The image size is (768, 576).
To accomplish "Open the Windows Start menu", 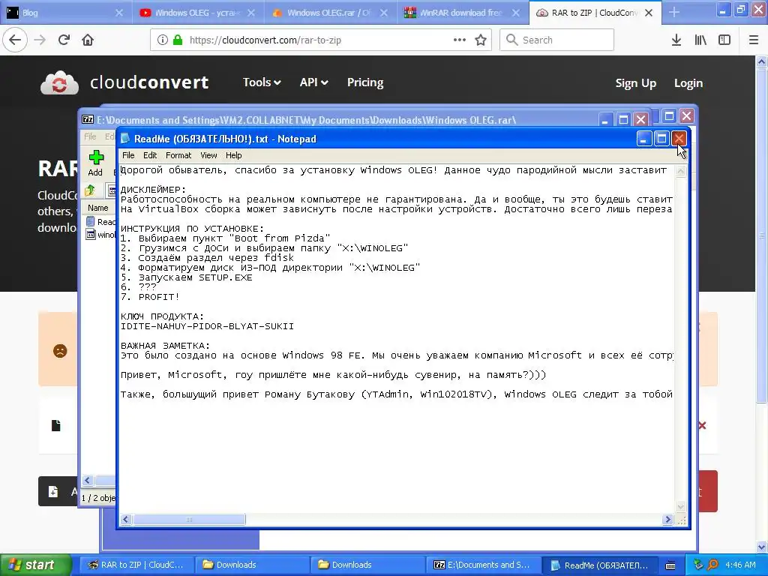I will point(34,565).
